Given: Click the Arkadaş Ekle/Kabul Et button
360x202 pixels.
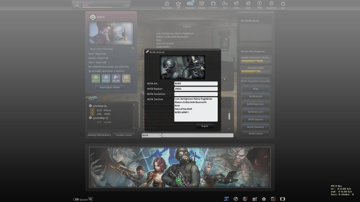Looking at the screenshot, I should pyautogui.click(x=99, y=135).
